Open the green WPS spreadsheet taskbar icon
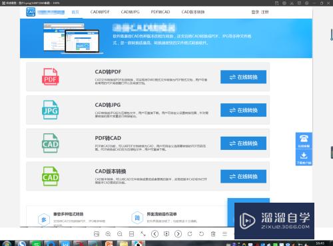Image resolution: width=333 pixels, height=246 pixels. coord(36,243)
